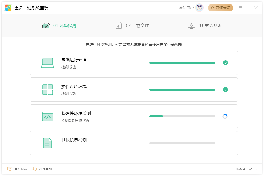Click the document icon beside 其他信息检测

pyautogui.click(x=47, y=143)
